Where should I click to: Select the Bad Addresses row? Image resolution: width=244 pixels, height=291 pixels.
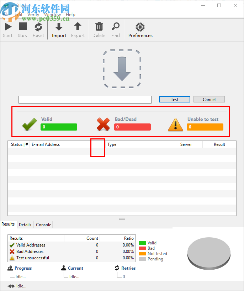[71, 252]
